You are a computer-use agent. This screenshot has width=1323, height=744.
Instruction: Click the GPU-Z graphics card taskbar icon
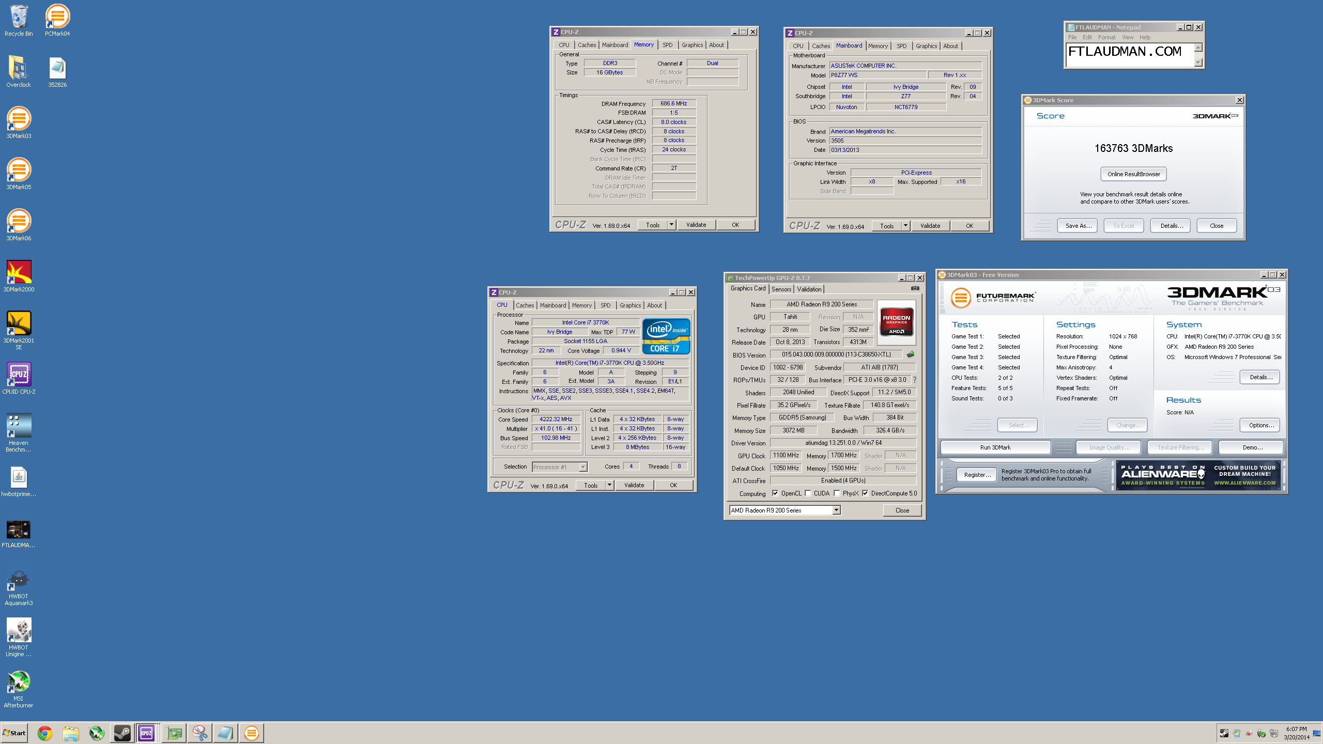pyautogui.click(x=175, y=733)
